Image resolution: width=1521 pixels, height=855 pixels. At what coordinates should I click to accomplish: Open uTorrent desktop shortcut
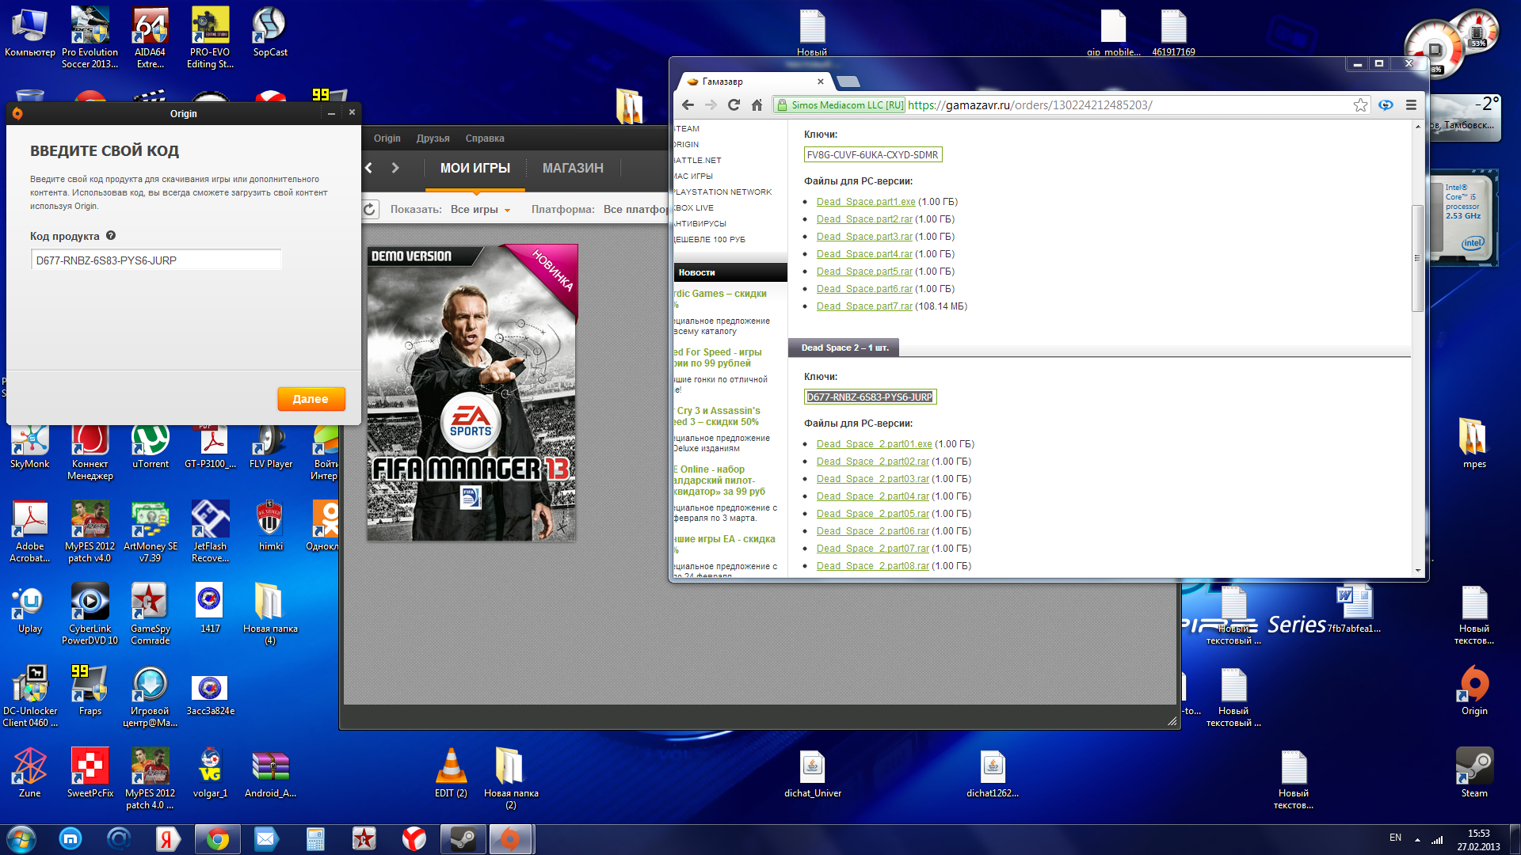pos(150,447)
